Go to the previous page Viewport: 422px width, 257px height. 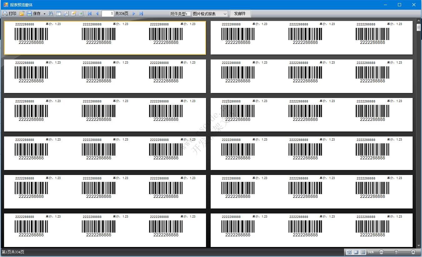point(97,14)
